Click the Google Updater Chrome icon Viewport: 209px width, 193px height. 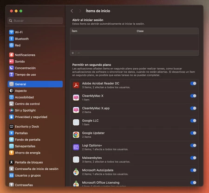tap(76, 135)
